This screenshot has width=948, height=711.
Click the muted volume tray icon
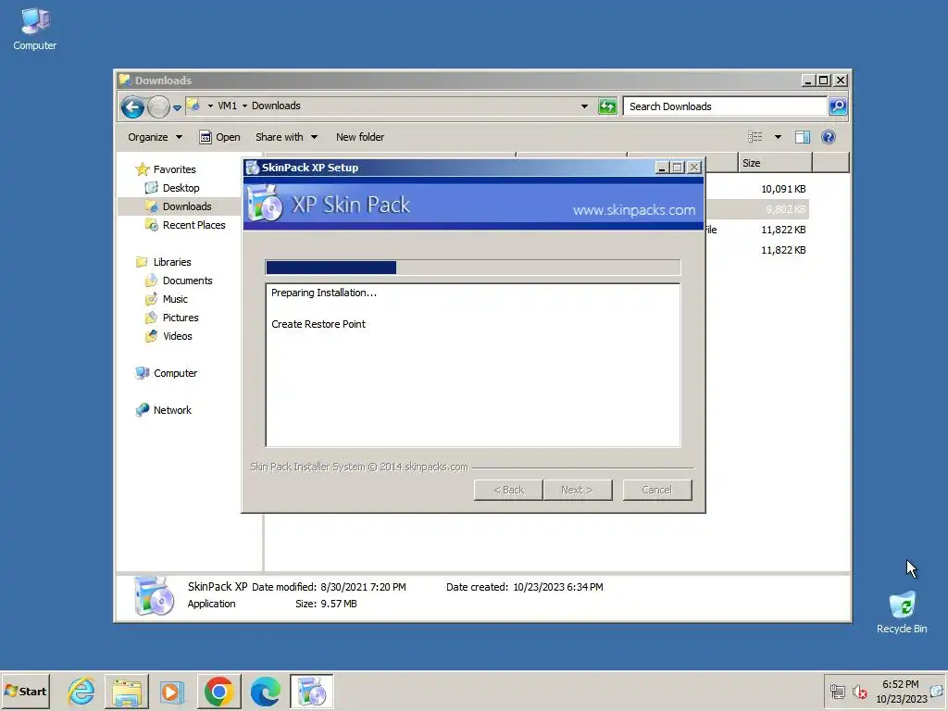click(x=859, y=691)
